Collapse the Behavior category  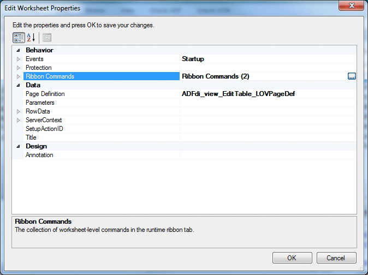pos(18,50)
